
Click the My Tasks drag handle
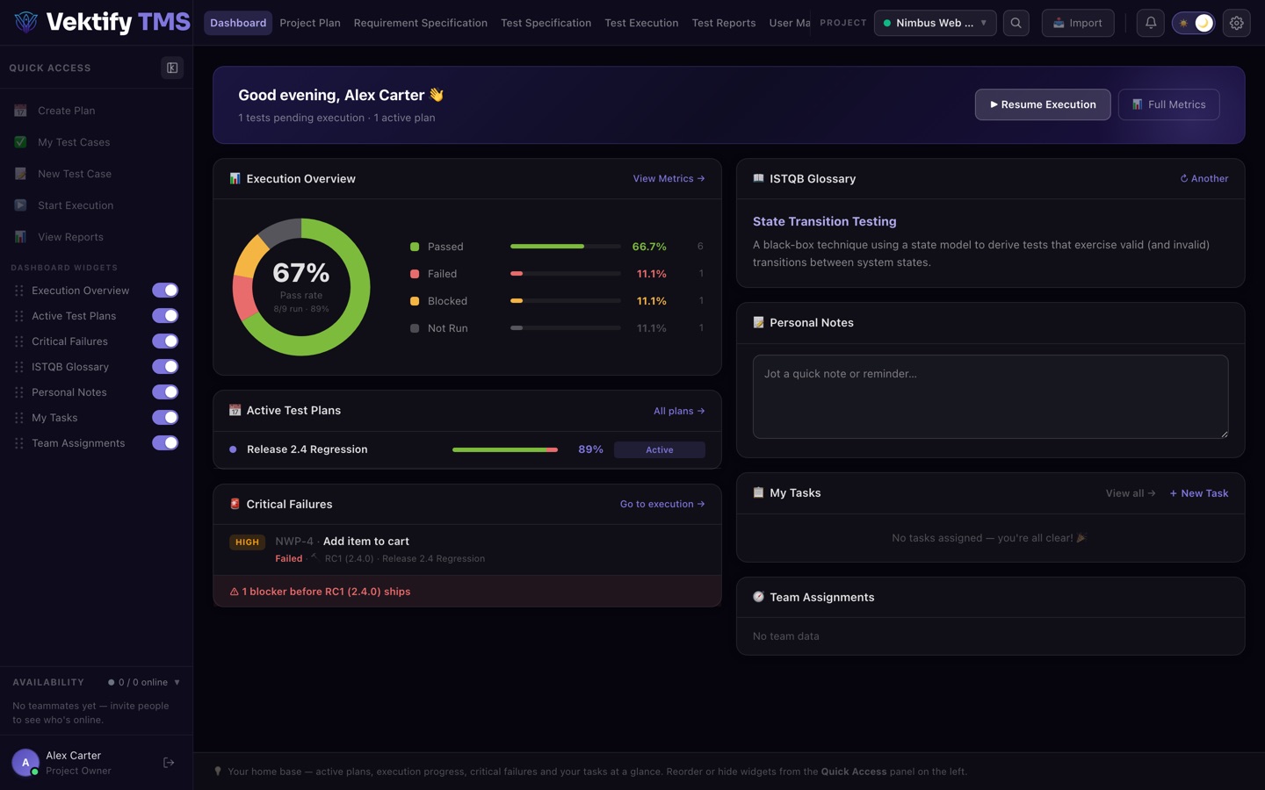[19, 418]
